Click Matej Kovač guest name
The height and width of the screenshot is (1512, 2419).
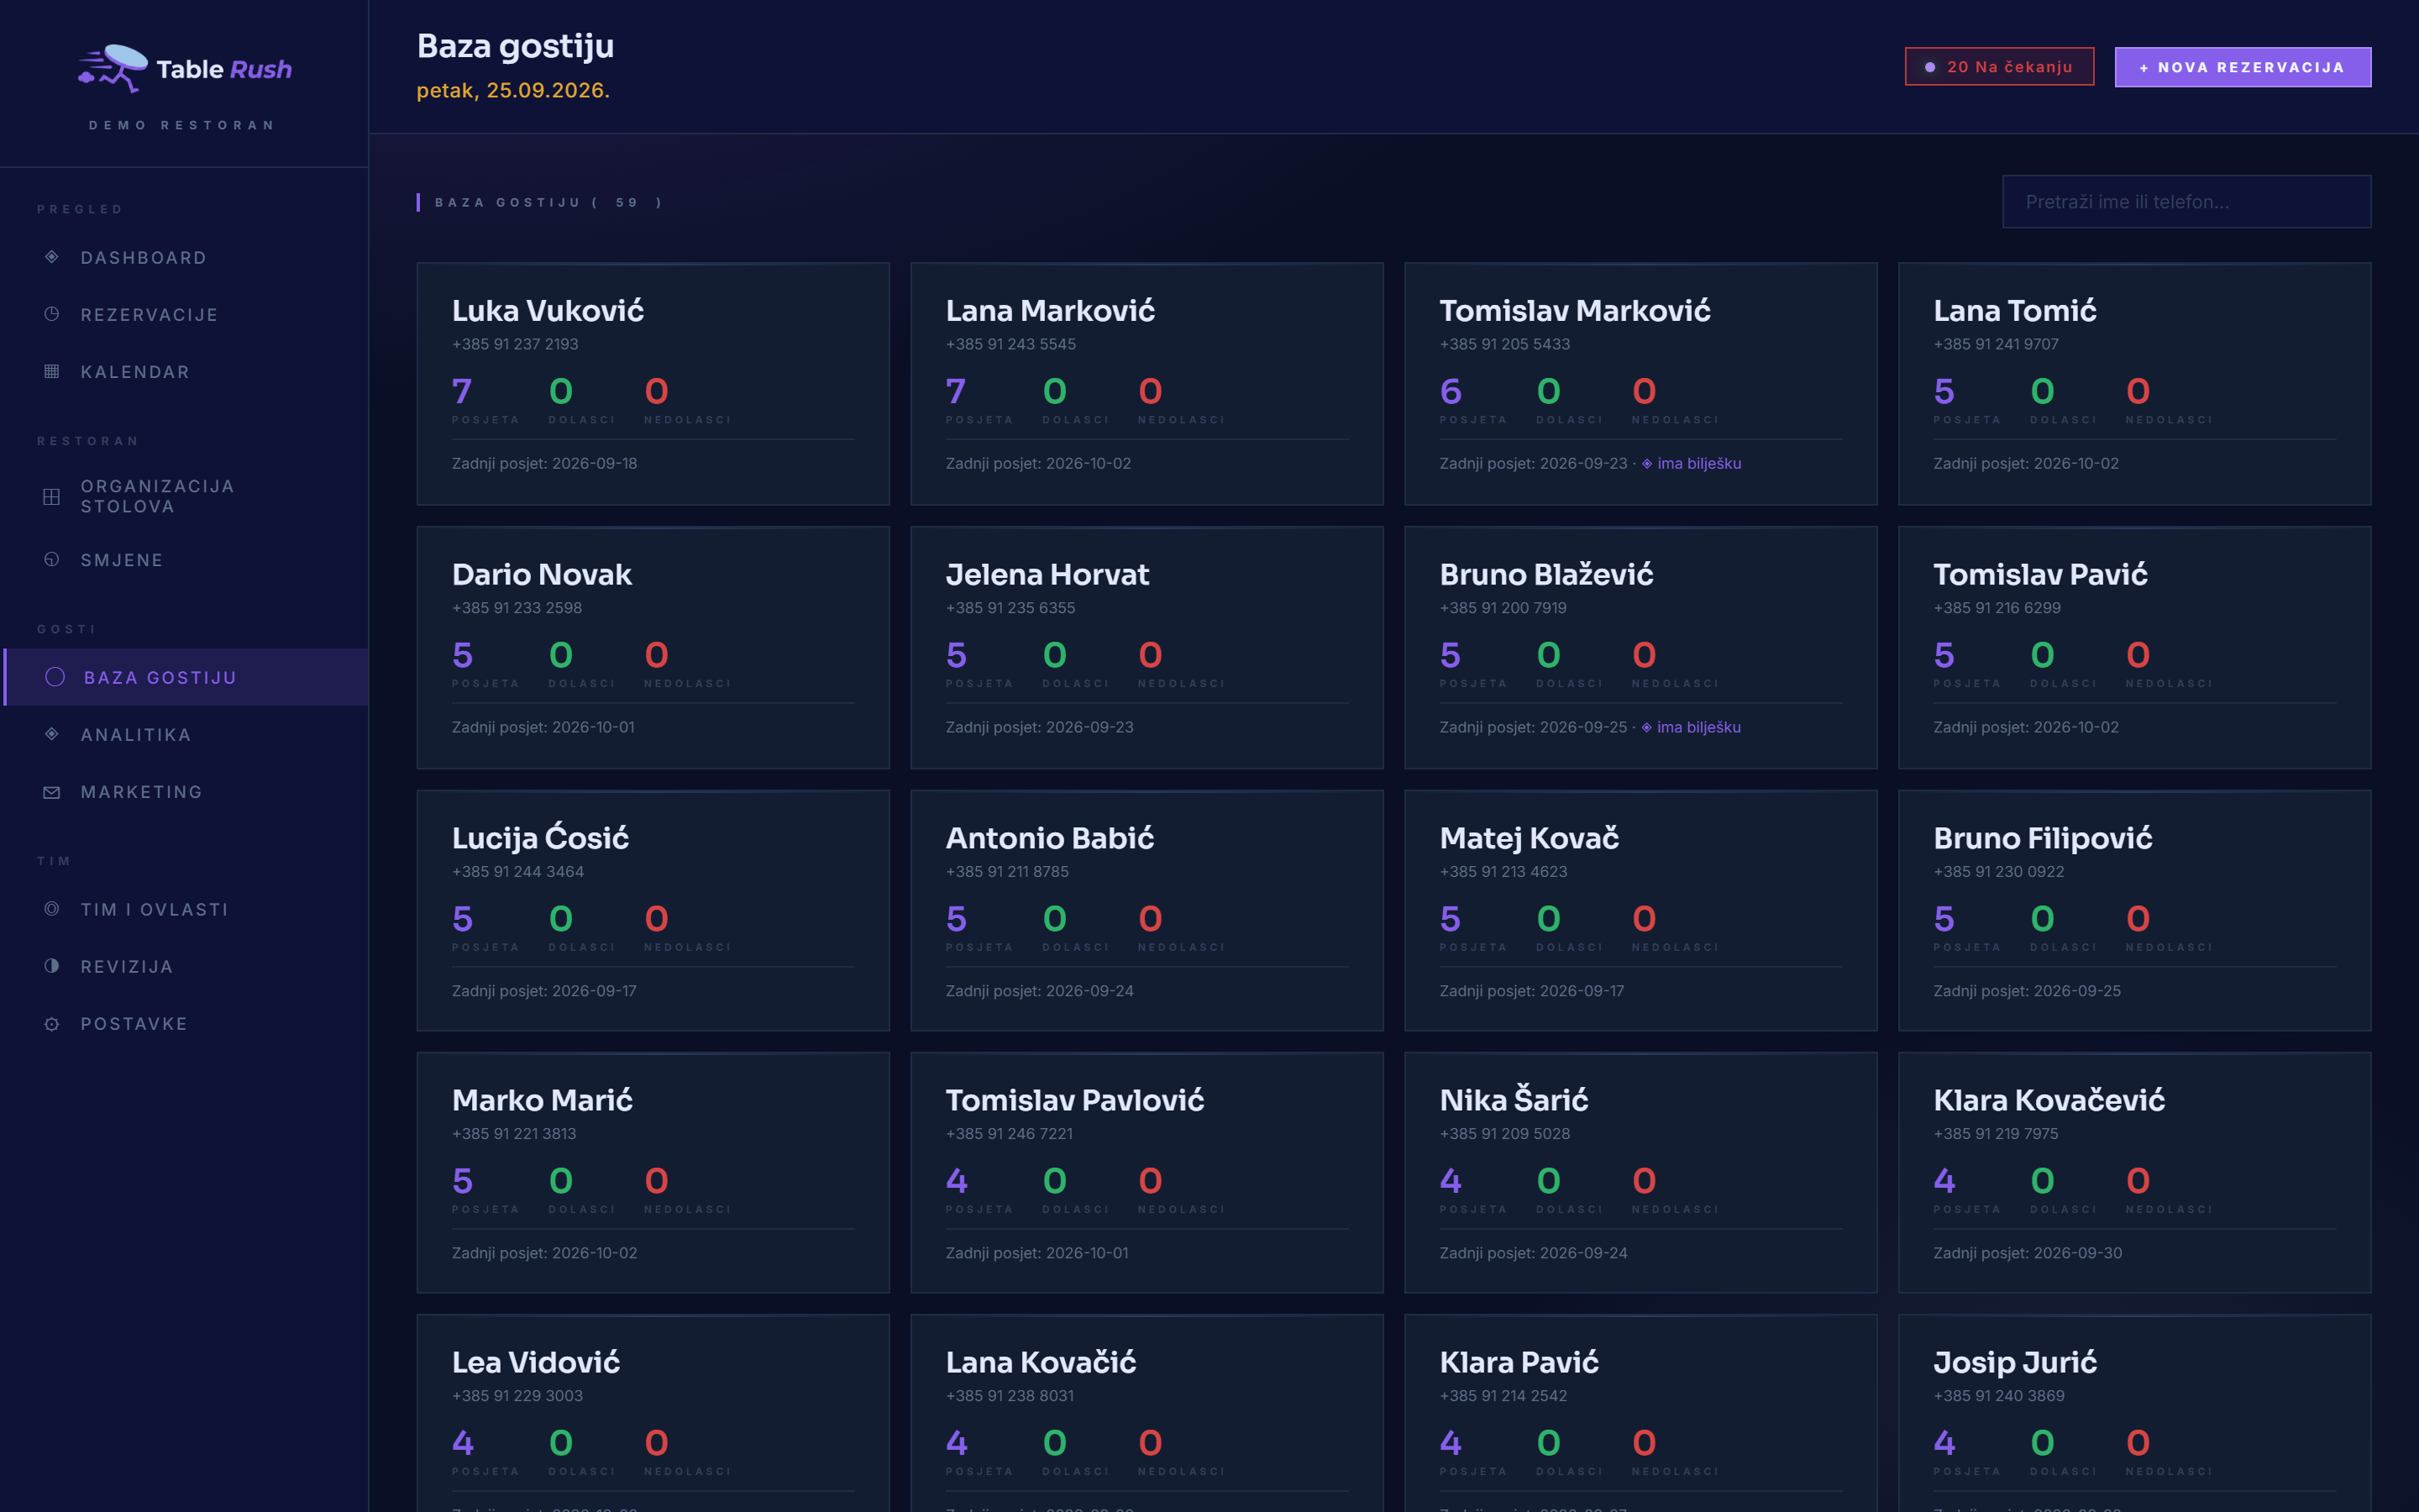pos(1529,838)
